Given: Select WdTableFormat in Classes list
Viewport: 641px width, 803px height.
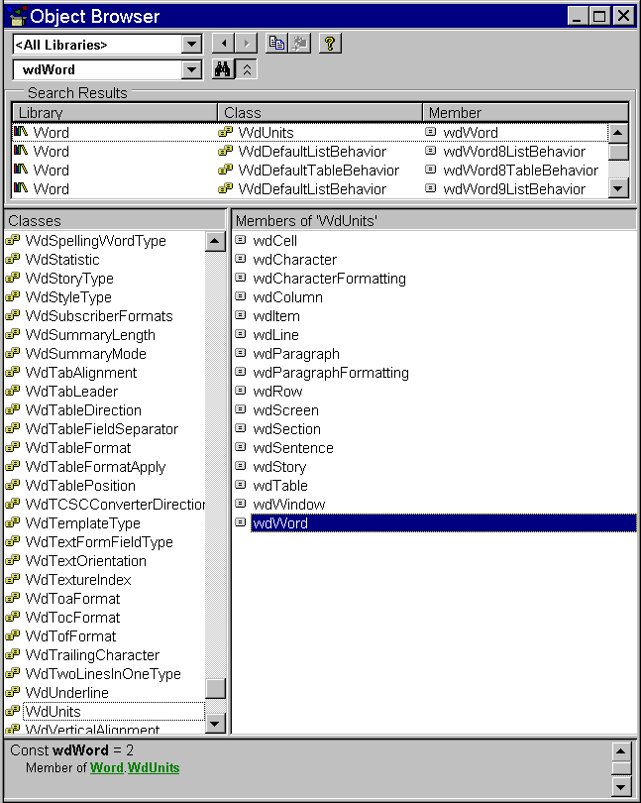Looking at the screenshot, I should pyautogui.click(x=77, y=448).
